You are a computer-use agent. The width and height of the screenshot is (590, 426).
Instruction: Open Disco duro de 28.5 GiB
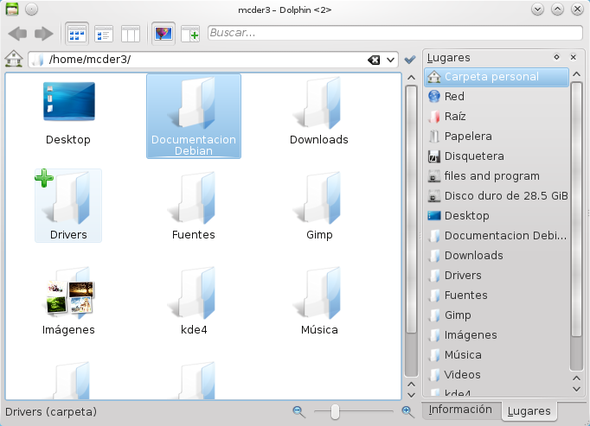pos(497,196)
